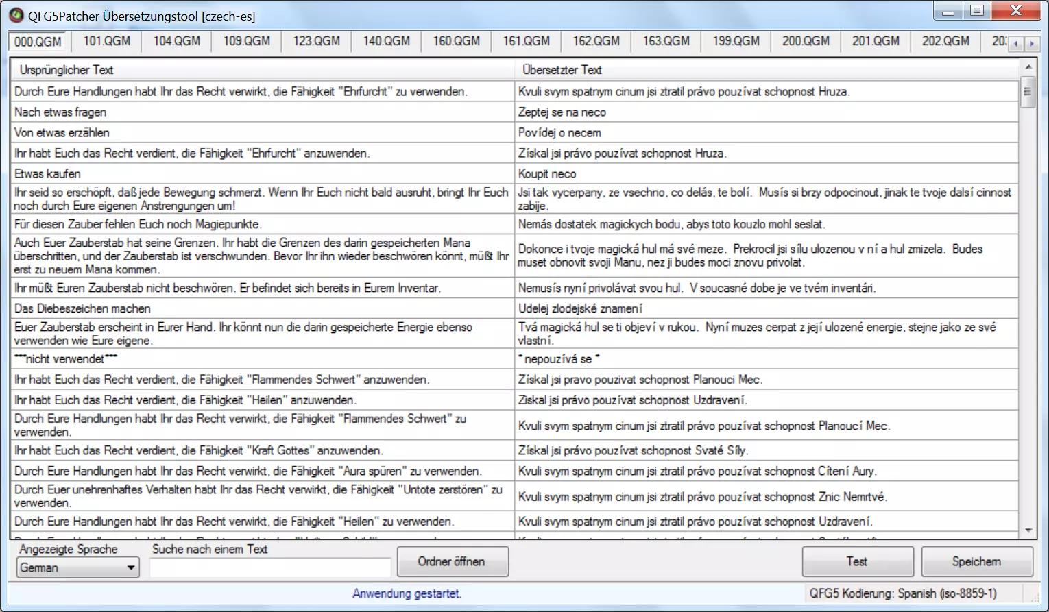
Task: Select the cell 'Von etwas erzählen'
Action: tap(263, 132)
